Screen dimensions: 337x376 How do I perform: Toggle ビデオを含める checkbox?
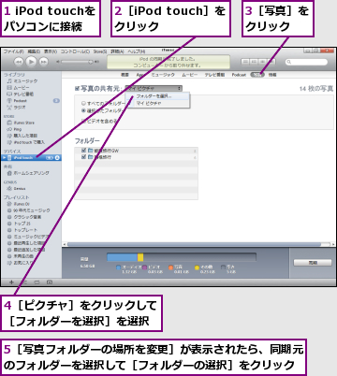[83, 121]
